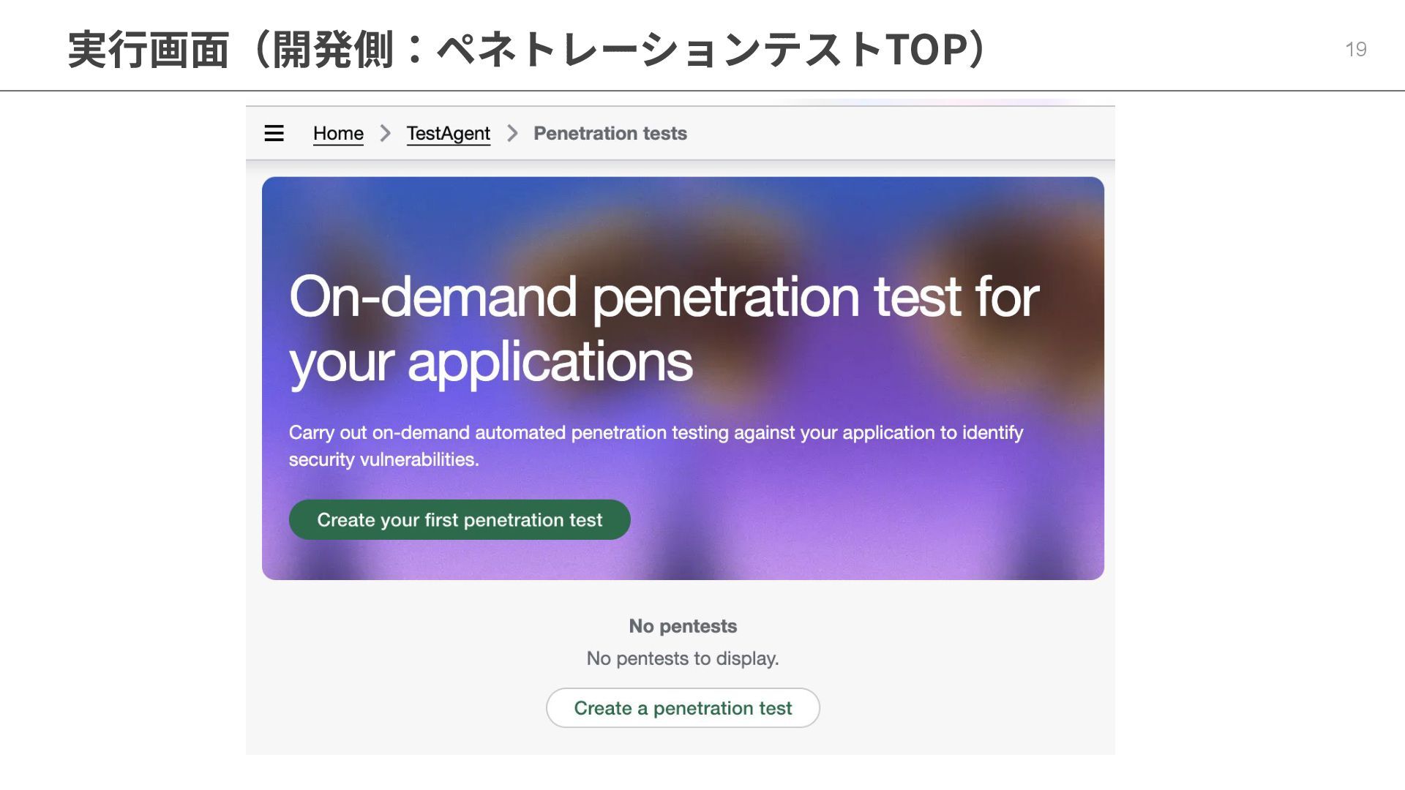
Task: Open the TestAgent breadcrumb link
Action: (448, 133)
